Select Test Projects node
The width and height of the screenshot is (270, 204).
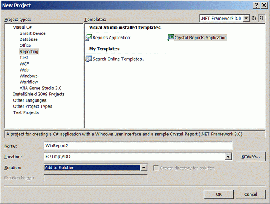(26, 112)
